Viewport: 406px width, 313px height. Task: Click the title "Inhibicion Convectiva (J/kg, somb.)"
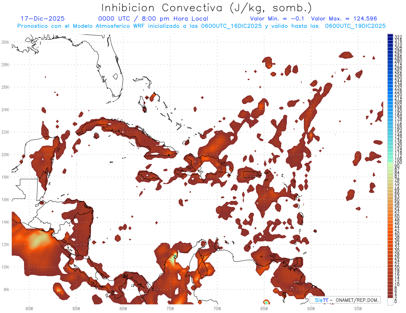point(207,8)
